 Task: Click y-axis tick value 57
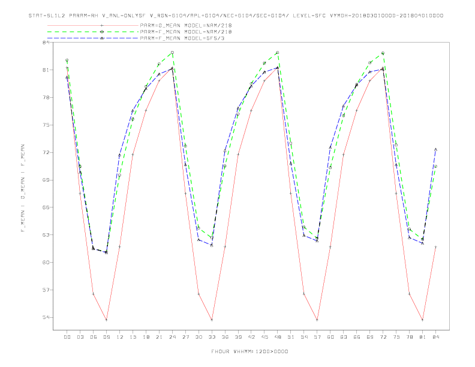pos(46,290)
